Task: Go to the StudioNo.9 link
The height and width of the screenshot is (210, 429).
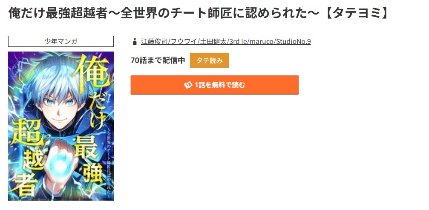Action: tap(293, 42)
